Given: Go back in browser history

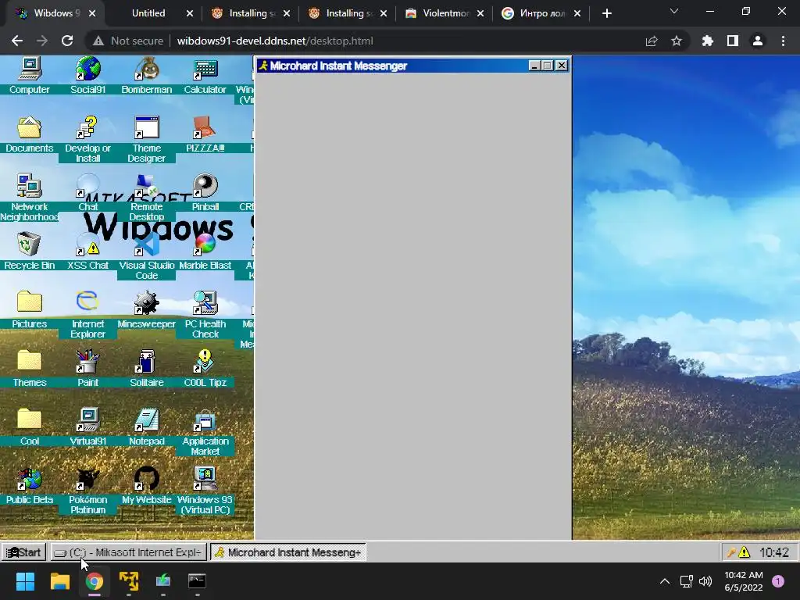Looking at the screenshot, I should click(17, 41).
